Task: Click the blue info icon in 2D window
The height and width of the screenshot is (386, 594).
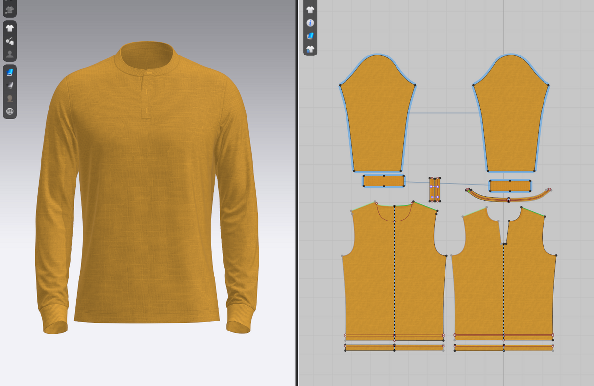Action: [x=310, y=23]
